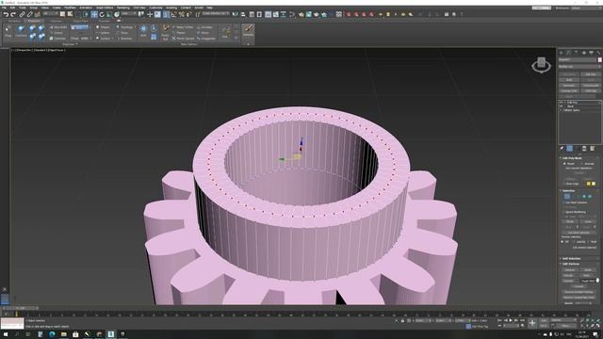The height and width of the screenshot is (339, 603).
Task: Toggle the Percent Snap icon
Action: pos(181,14)
